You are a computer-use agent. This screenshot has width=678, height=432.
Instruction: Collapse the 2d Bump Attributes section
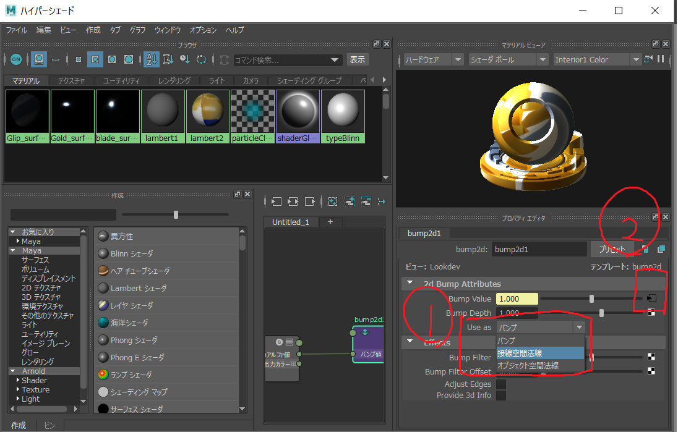(x=410, y=284)
